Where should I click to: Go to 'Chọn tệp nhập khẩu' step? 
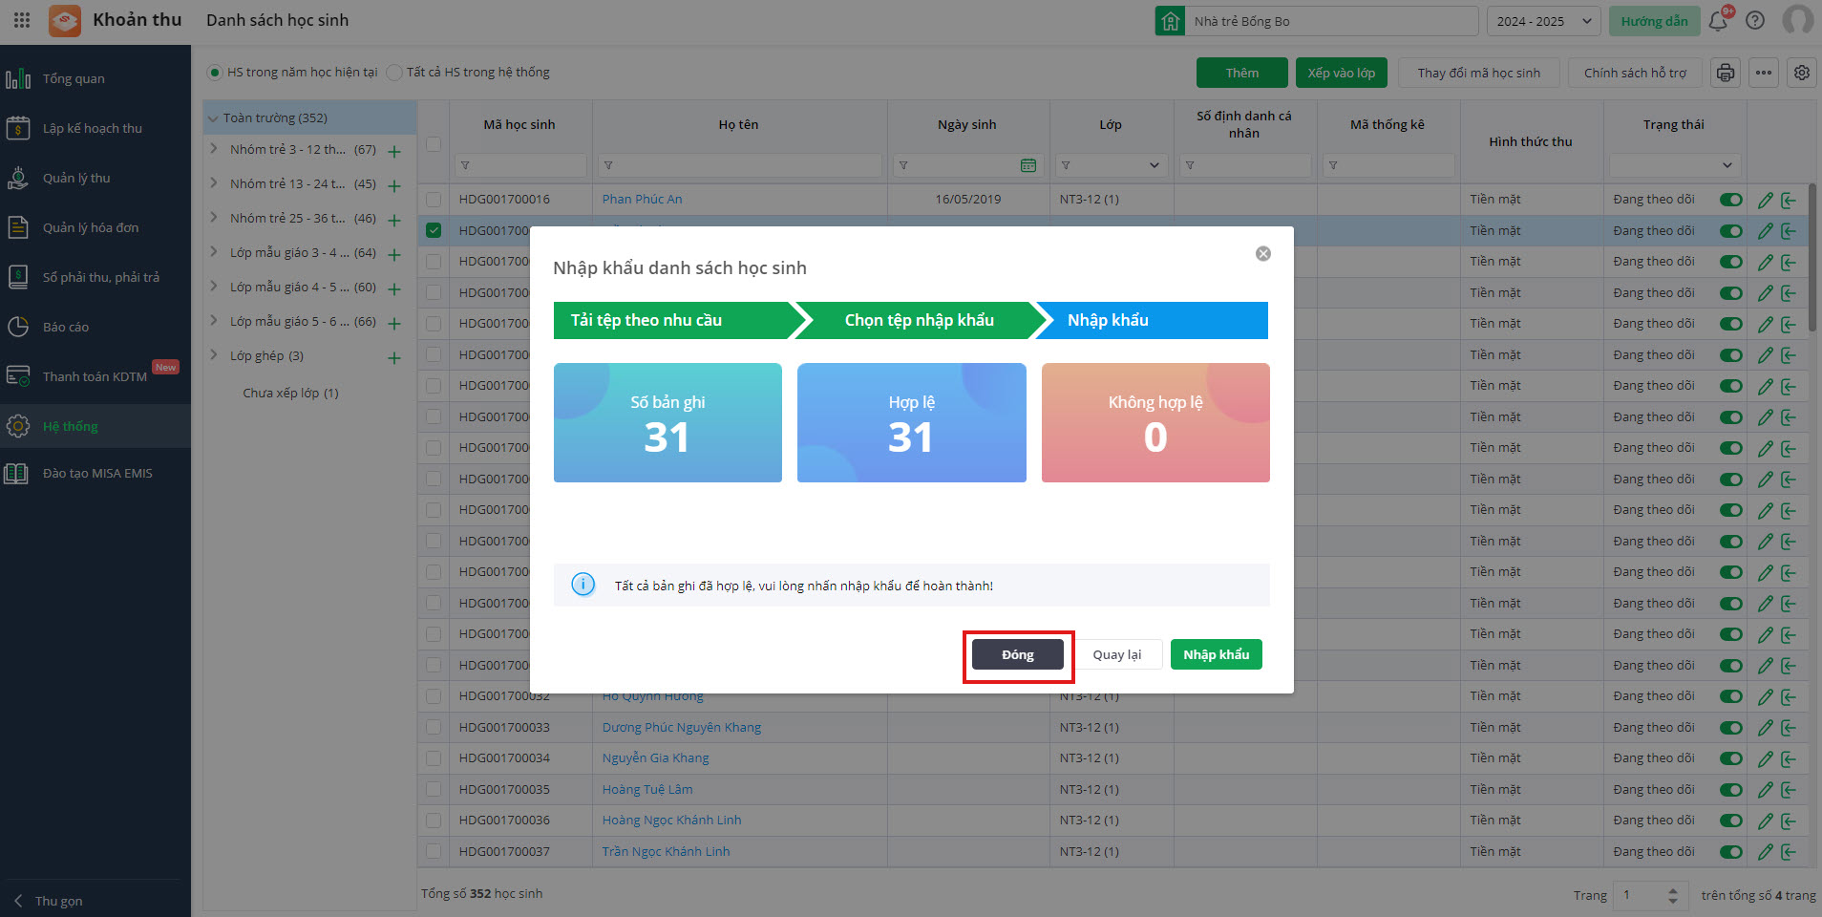[919, 321]
